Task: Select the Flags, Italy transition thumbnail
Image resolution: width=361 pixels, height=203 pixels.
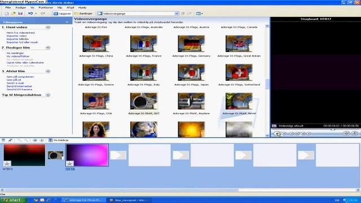Action: (x=144, y=72)
